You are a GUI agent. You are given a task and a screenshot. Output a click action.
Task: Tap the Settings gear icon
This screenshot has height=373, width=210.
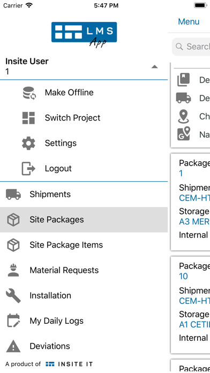pyautogui.click(x=28, y=143)
